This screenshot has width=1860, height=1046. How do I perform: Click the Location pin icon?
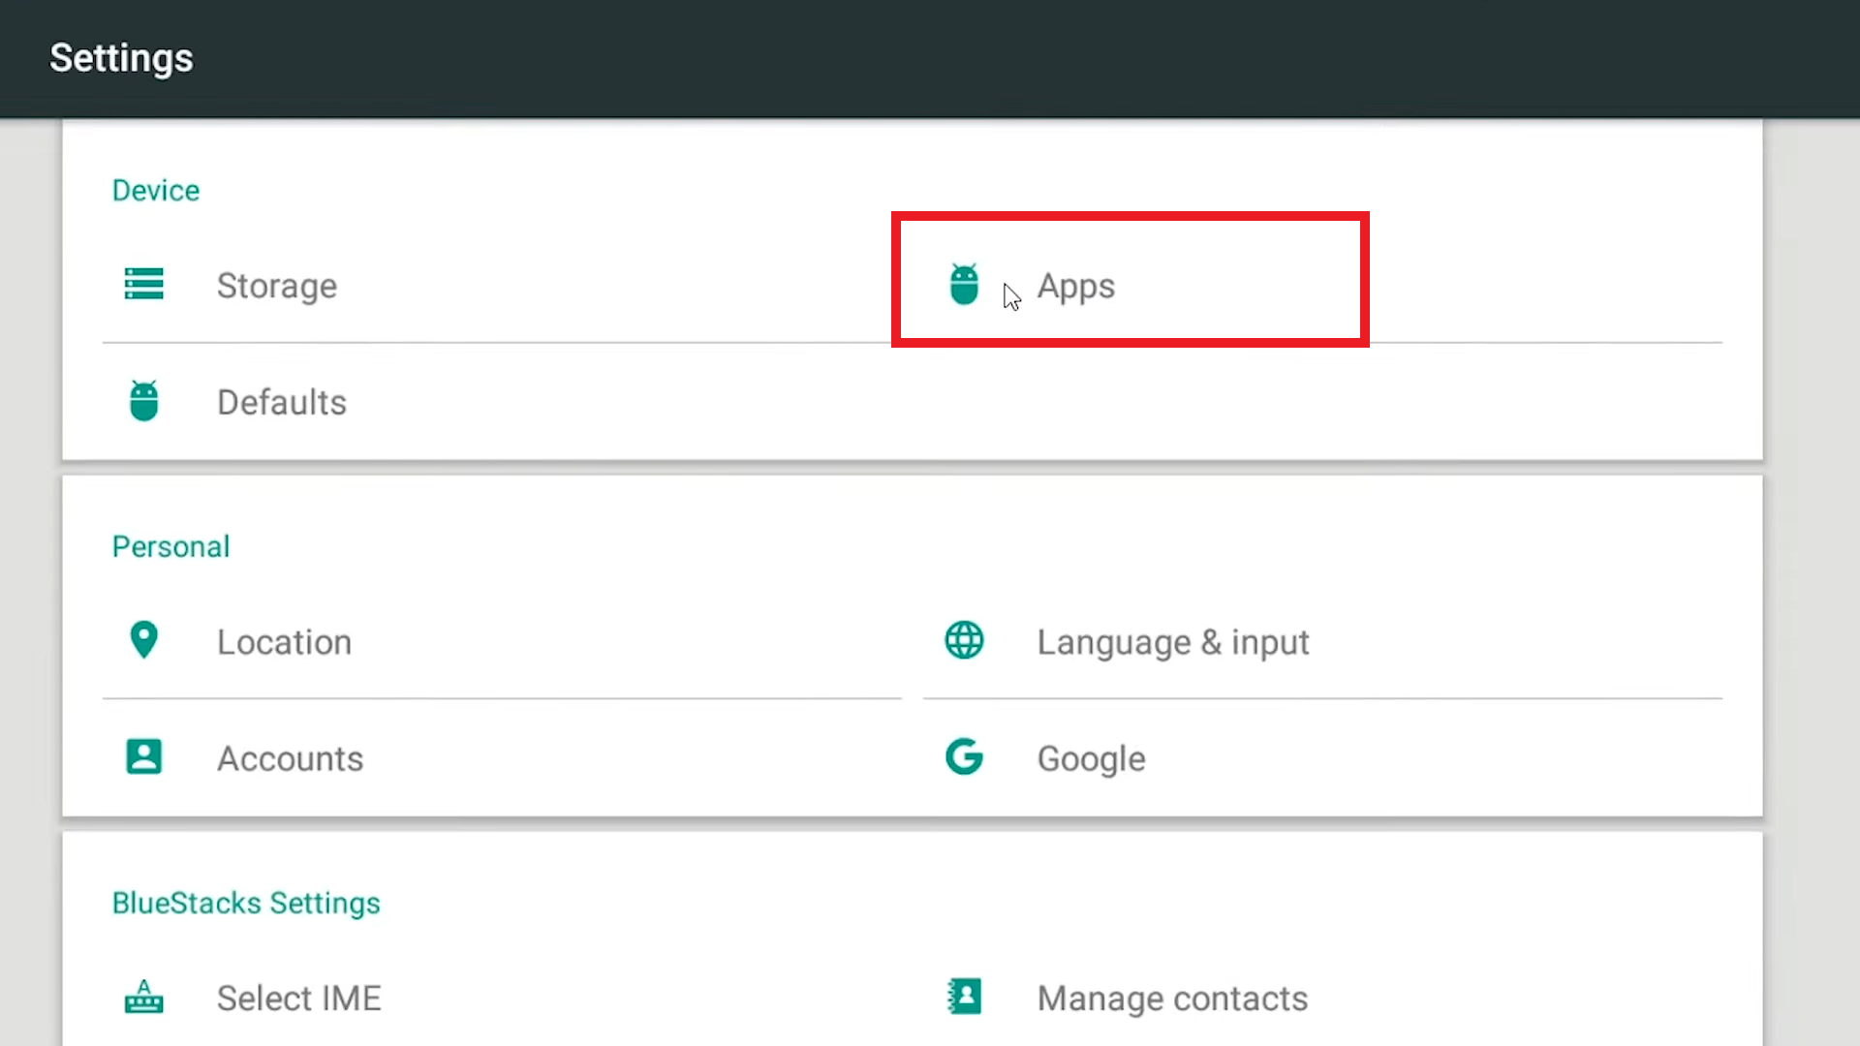(143, 640)
